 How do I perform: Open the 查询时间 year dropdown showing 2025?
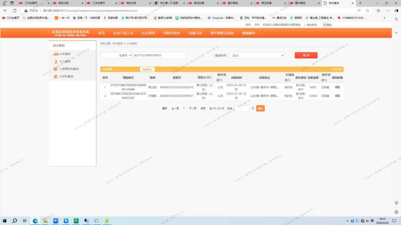coord(257,55)
